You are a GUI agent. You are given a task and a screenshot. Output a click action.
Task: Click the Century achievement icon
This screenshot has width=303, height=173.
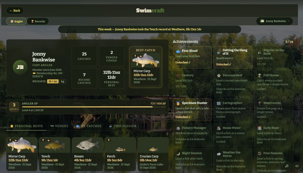(x=178, y=75)
